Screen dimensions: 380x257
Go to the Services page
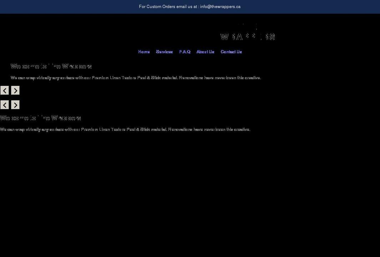(x=164, y=52)
